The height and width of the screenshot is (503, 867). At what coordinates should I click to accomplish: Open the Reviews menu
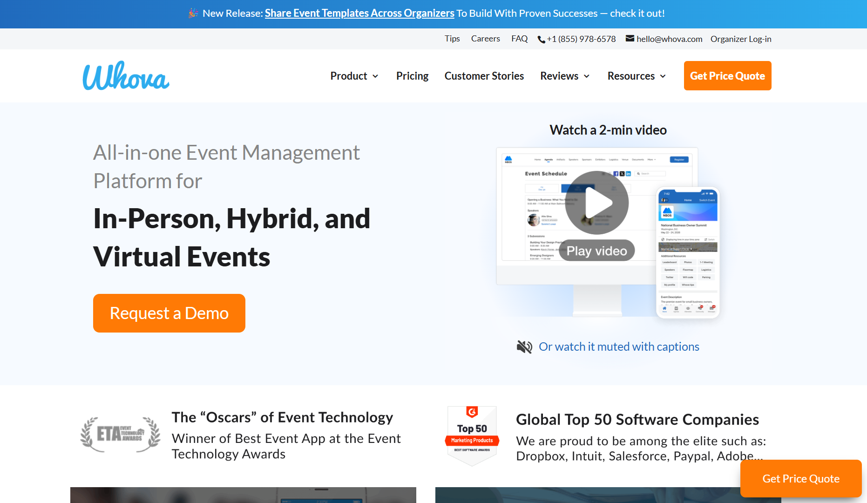pos(559,76)
